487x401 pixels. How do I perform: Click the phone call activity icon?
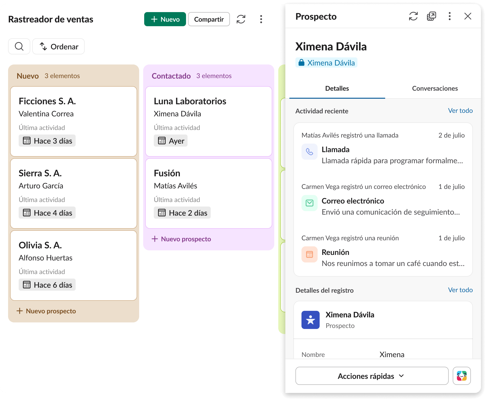coord(310,152)
